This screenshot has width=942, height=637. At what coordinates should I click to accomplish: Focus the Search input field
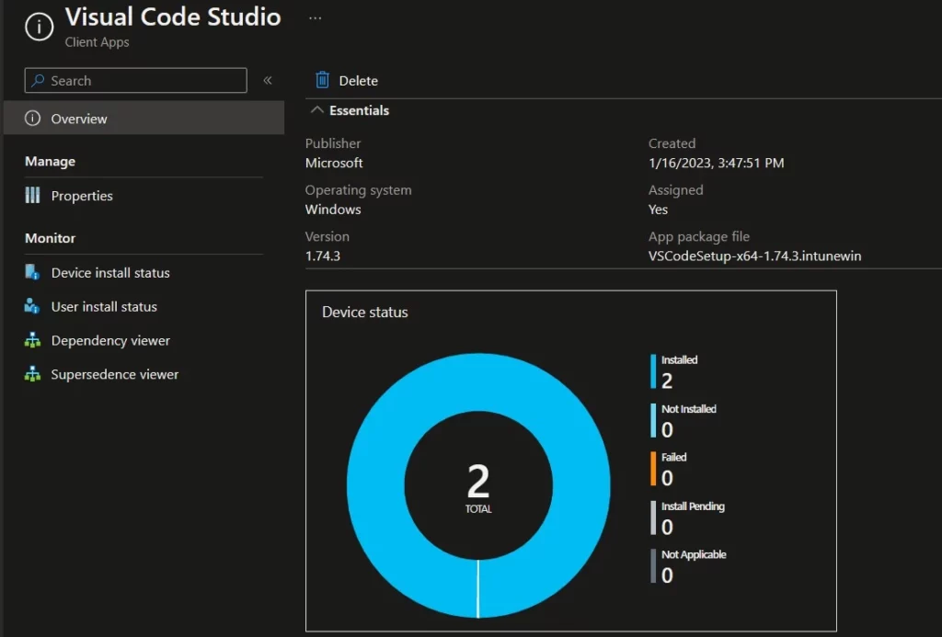[136, 81]
